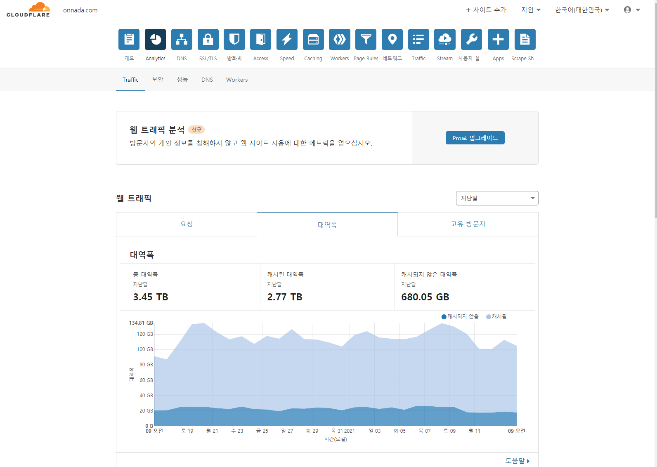Image resolution: width=657 pixels, height=467 pixels.
Task: Expand the user account menu
Action: click(632, 10)
